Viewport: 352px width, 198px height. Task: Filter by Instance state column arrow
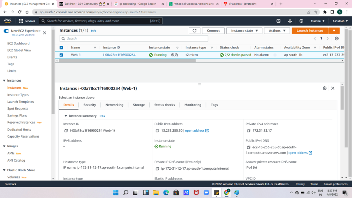point(177,48)
